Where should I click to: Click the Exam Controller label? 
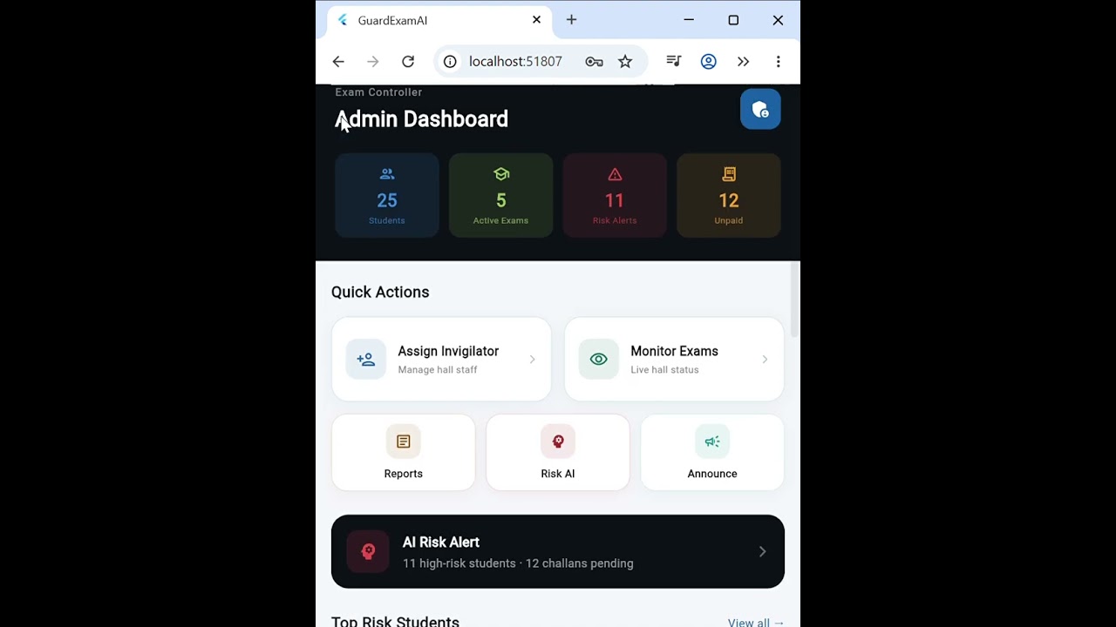point(378,92)
